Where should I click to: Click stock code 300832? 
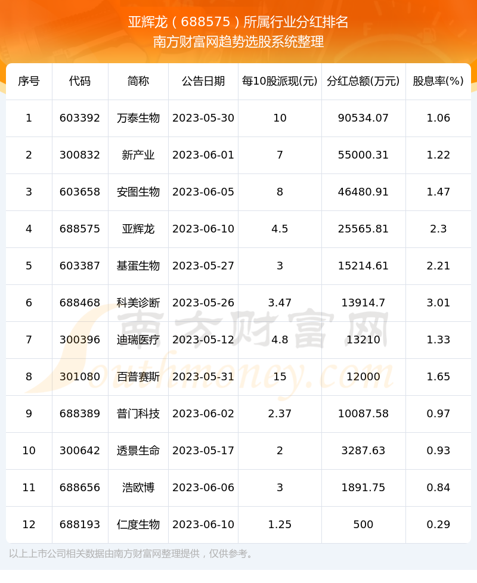click(x=79, y=154)
